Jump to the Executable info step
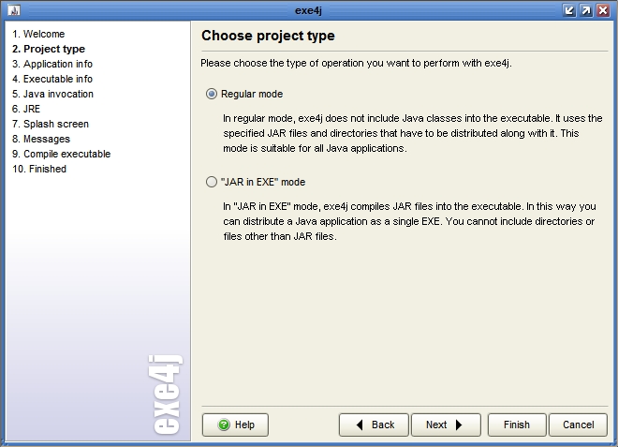The height and width of the screenshot is (447, 618). click(51, 79)
